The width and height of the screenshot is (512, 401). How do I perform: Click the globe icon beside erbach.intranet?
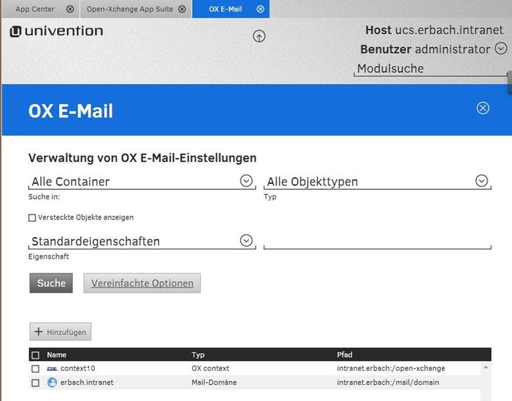click(52, 382)
